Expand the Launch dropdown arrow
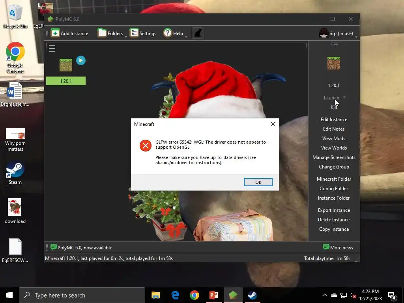Viewport: 404px width, 303px height. (x=344, y=97)
